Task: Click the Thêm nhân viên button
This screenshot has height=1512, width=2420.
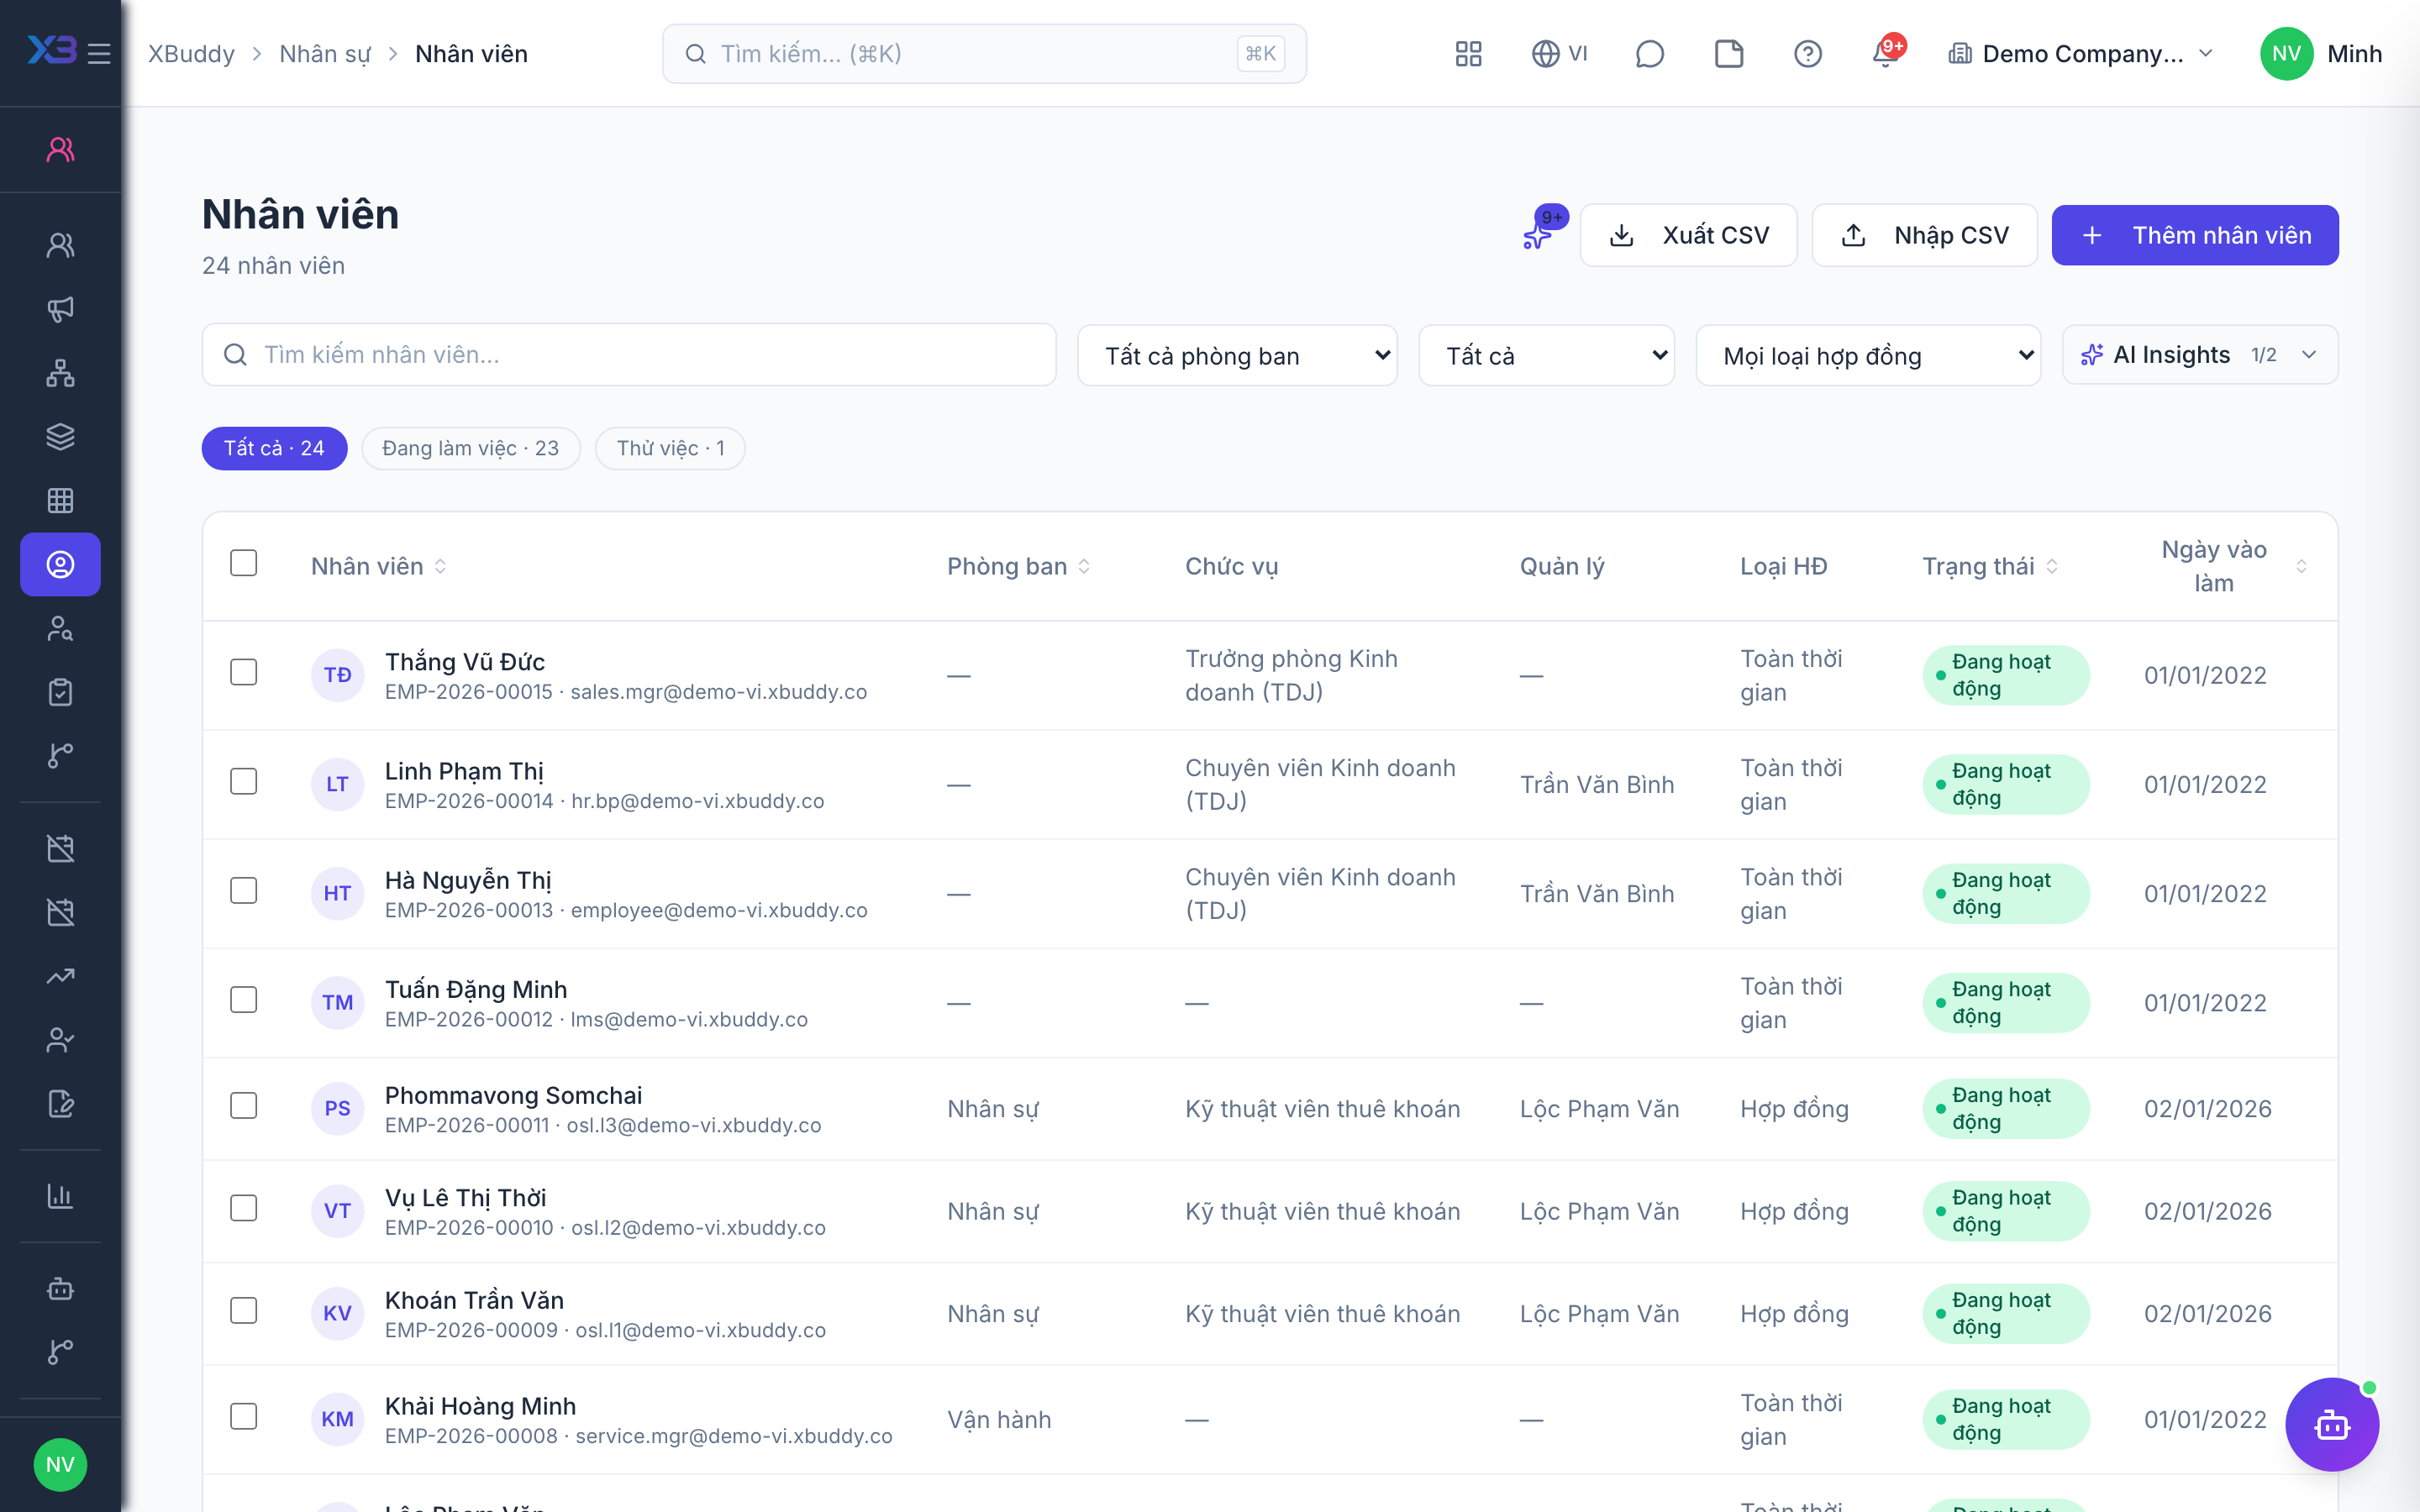Action: pos(2195,235)
